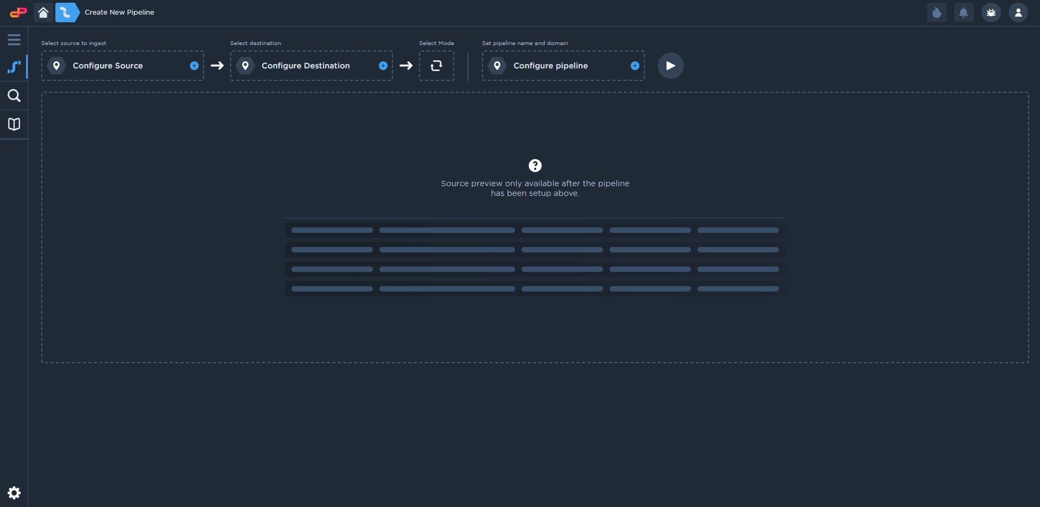Click the bug report icon
Viewport: 1040px width, 507px height.
[x=991, y=12]
